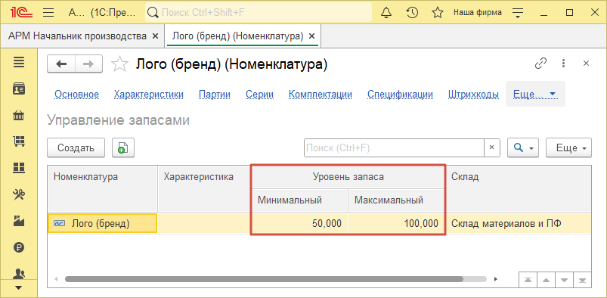The height and width of the screenshot is (298, 607).
Task: Open favorites star in title bar
Action: 438,13
